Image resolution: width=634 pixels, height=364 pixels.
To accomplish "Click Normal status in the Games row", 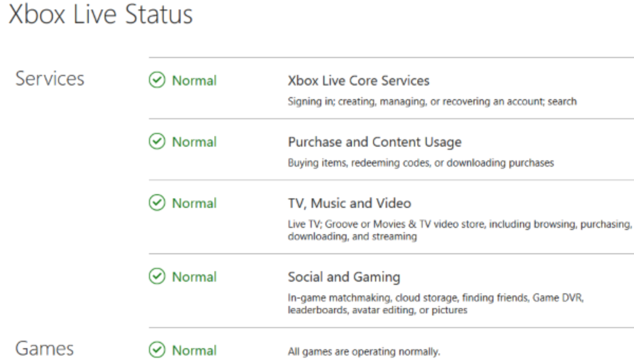I will pos(194,350).
